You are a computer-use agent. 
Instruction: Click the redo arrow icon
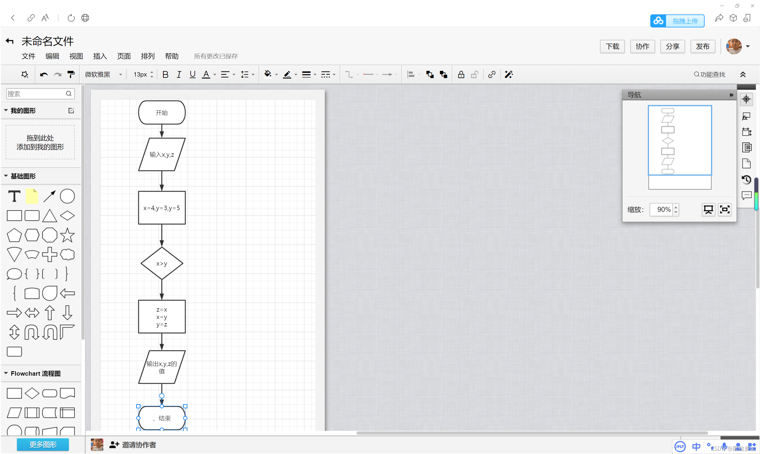click(x=58, y=74)
